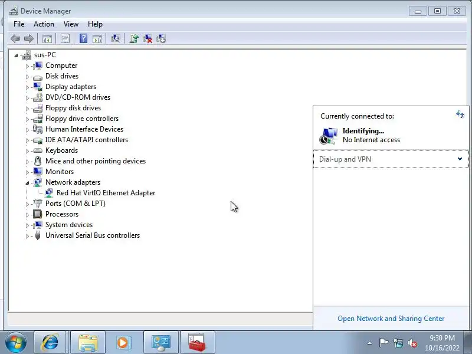Collapse the sus-PC root node
Image resolution: width=472 pixels, height=354 pixels.
click(16, 55)
